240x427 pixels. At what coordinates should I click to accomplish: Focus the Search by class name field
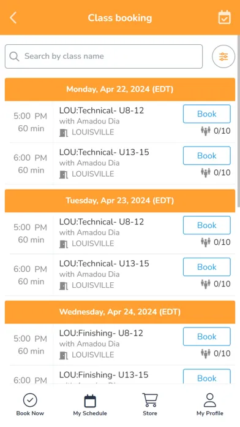tap(103, 56)
